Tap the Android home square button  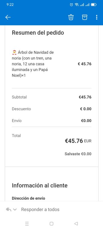[x=51, y=224]
